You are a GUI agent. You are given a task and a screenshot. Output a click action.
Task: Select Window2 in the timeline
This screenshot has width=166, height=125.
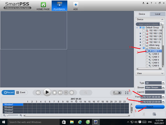[x=13, y=107]
